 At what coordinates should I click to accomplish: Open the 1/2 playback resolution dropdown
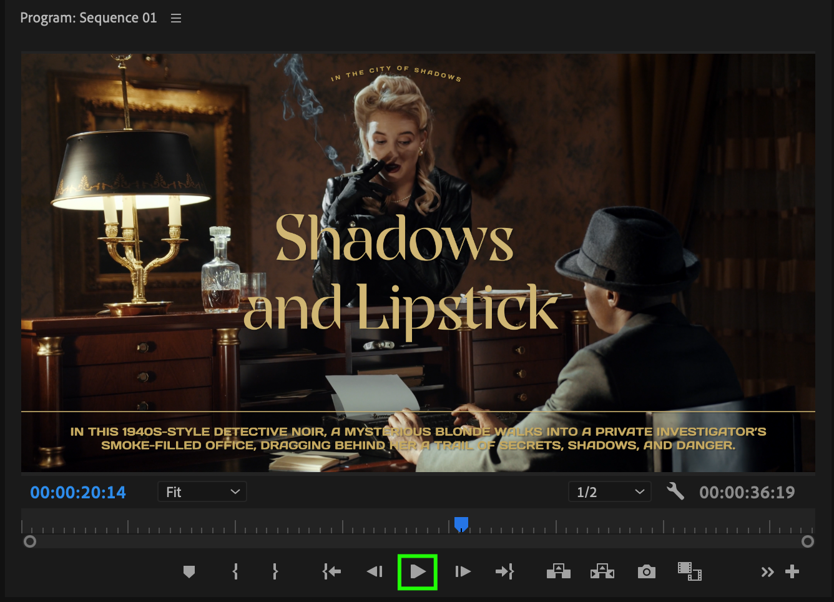pyautogui.click(x=609, y=492)
